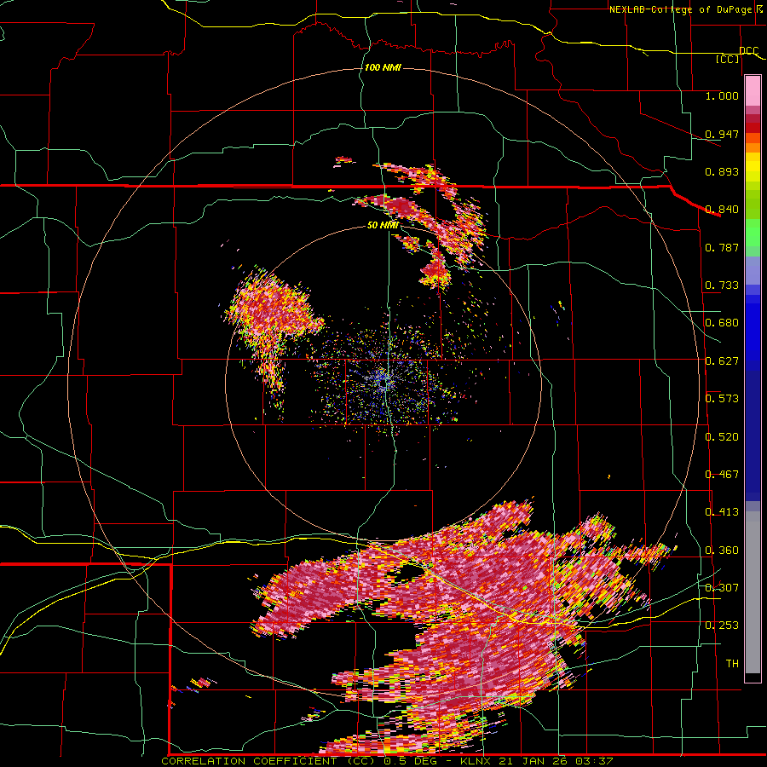Select the 0.893 legend value
This screenshot has width=767, height=767.
tap(722, 171)
